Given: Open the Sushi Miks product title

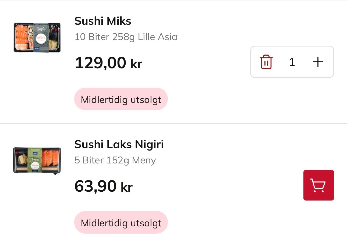Looking at the screenshot, I should [x=103, y=21].
